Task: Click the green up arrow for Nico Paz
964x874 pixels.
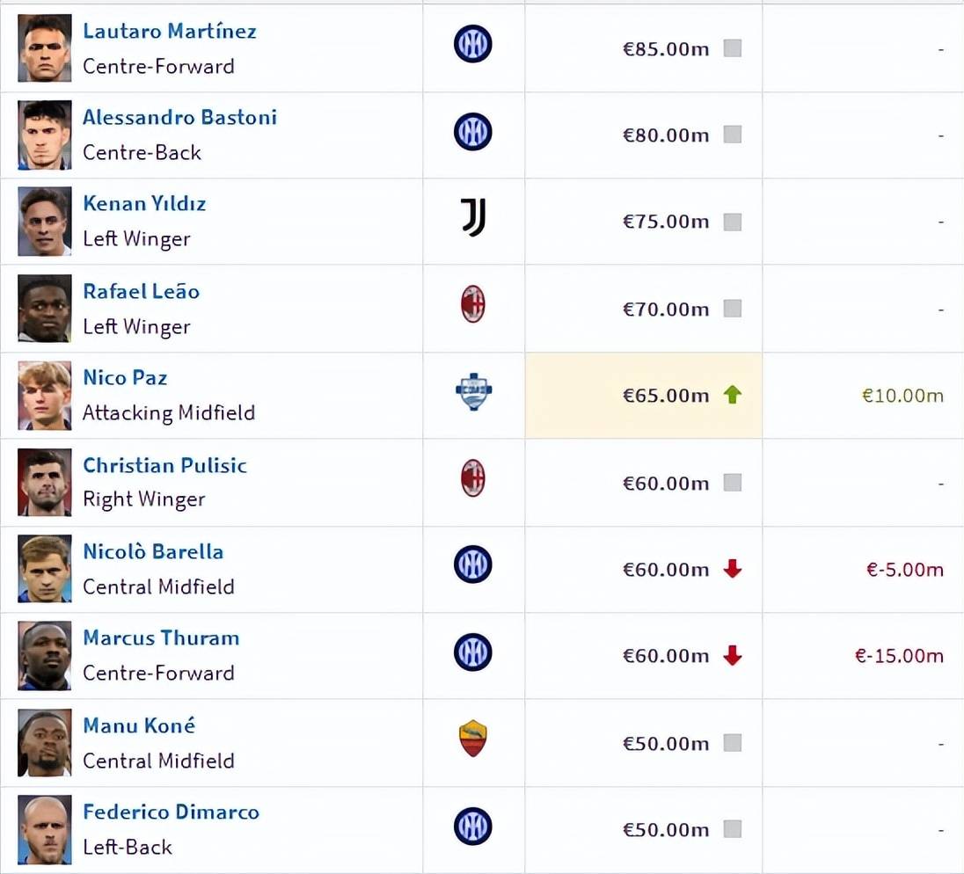Action: (732, 395)
